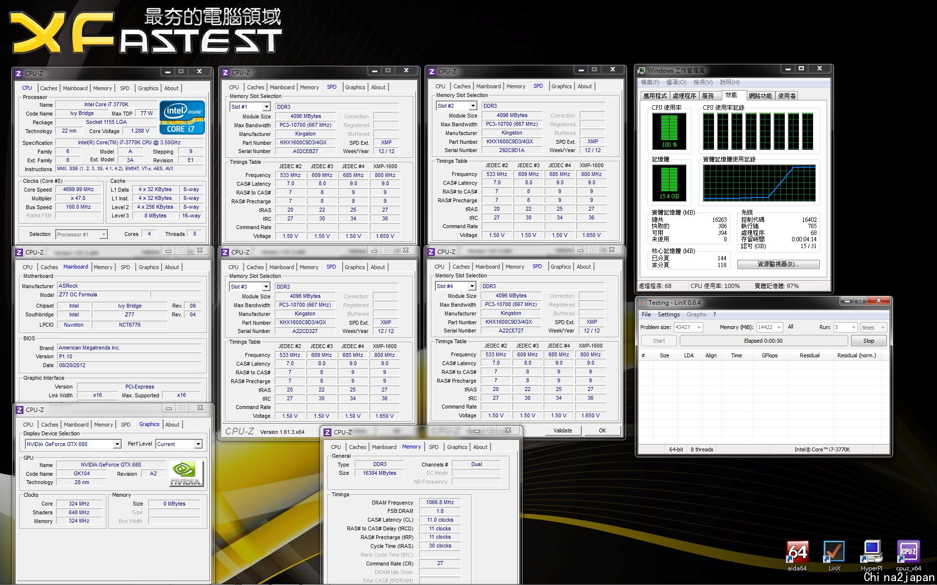
Task: Switch to 處理程序 tab in Task Manager
Action: 684,96
